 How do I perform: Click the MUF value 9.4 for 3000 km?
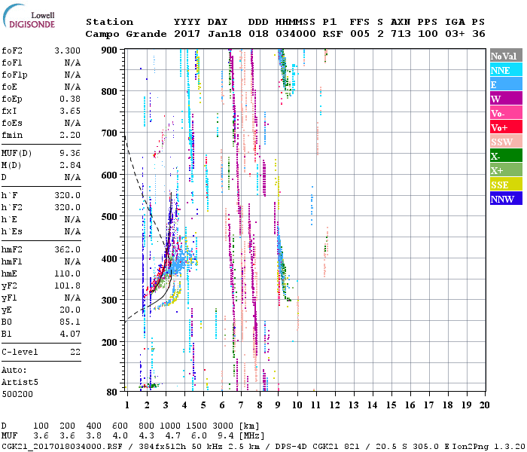226,436
